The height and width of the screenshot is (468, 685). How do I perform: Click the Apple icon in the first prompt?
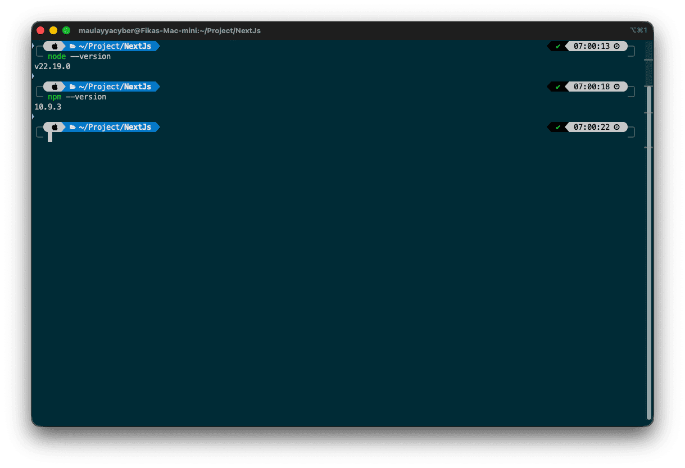[53, 46]
